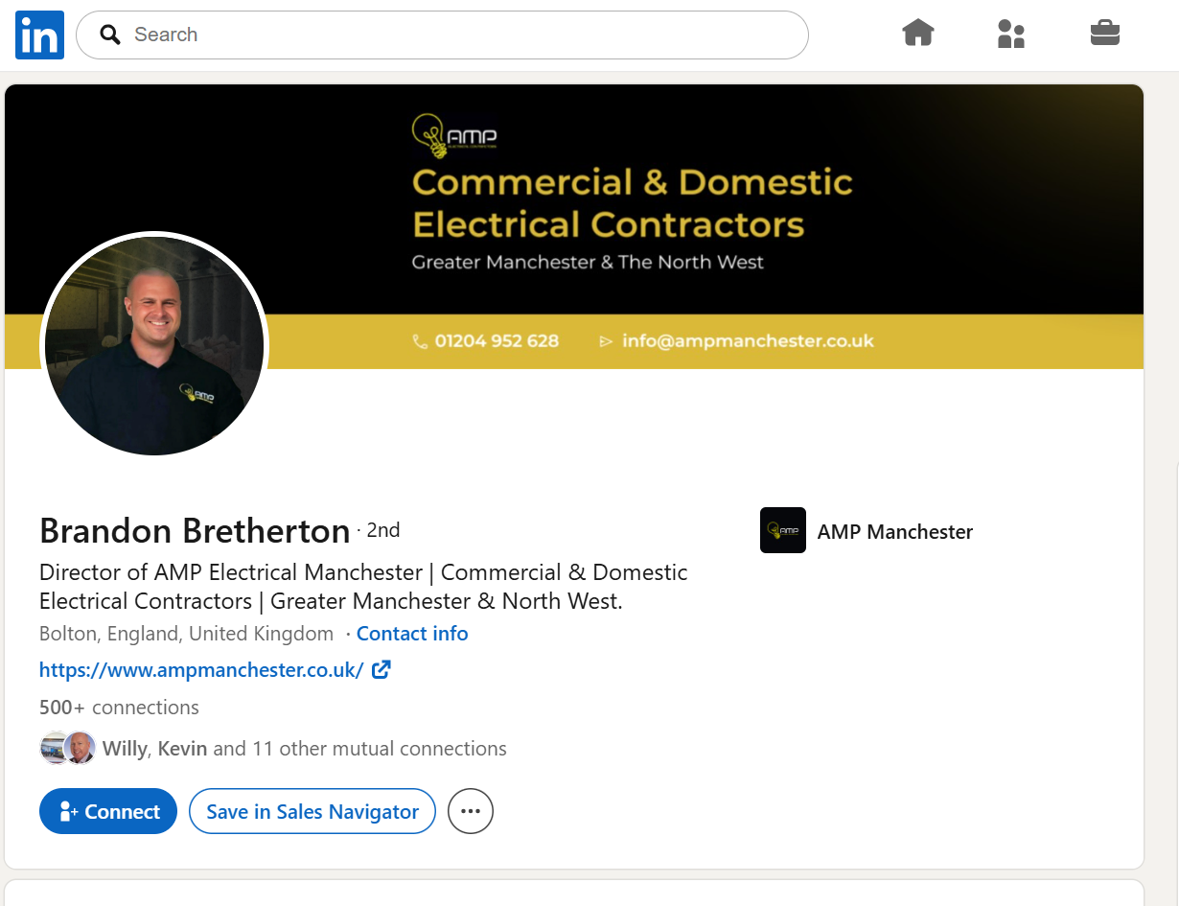Click the external link arrow icon
1179x906 pixels.
click(x=381, y=669)
